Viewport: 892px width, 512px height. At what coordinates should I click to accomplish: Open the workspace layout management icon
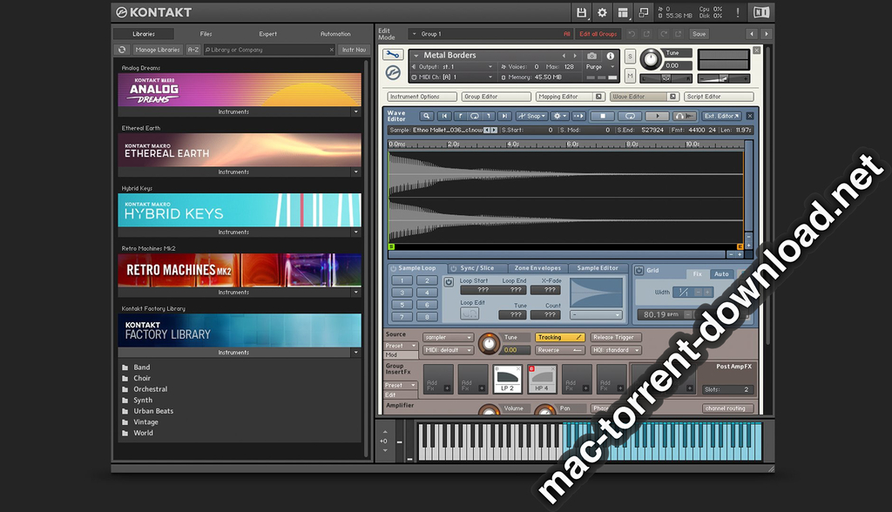click(623, 12)
